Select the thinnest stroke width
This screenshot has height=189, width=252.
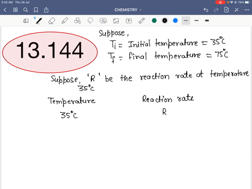pyautogui.click(x=186, y=20)
